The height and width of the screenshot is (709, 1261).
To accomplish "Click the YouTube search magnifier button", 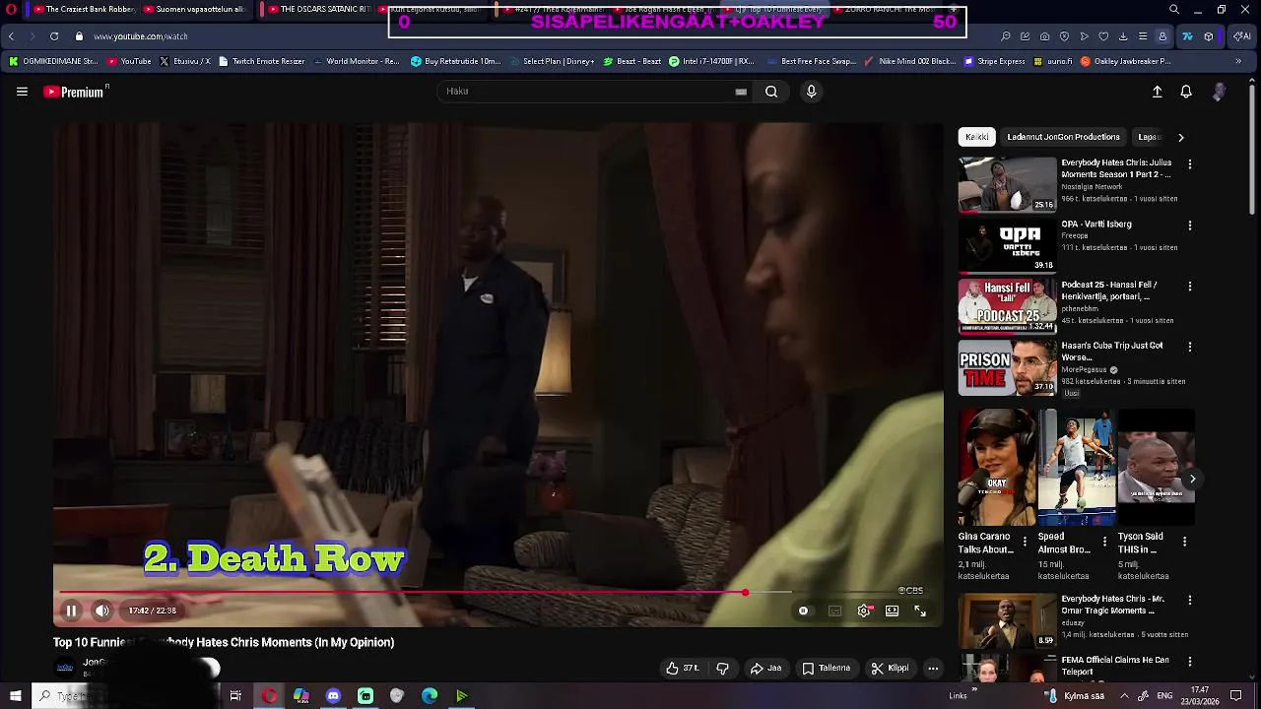I will (771, 92).
